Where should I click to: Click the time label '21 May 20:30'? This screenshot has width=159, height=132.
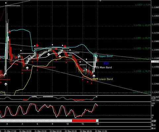(26, 131)
